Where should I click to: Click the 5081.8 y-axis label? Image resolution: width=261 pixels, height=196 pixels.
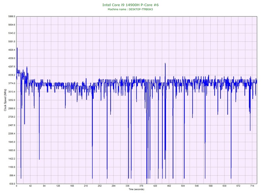click(x=12, y=42)
